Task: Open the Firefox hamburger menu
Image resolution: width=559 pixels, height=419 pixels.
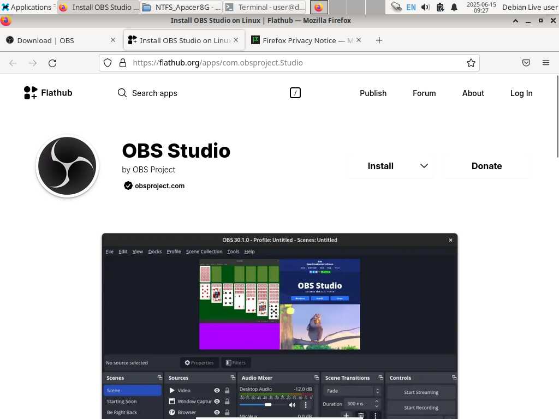Action: pyautogui.click(x=546, y=63)
